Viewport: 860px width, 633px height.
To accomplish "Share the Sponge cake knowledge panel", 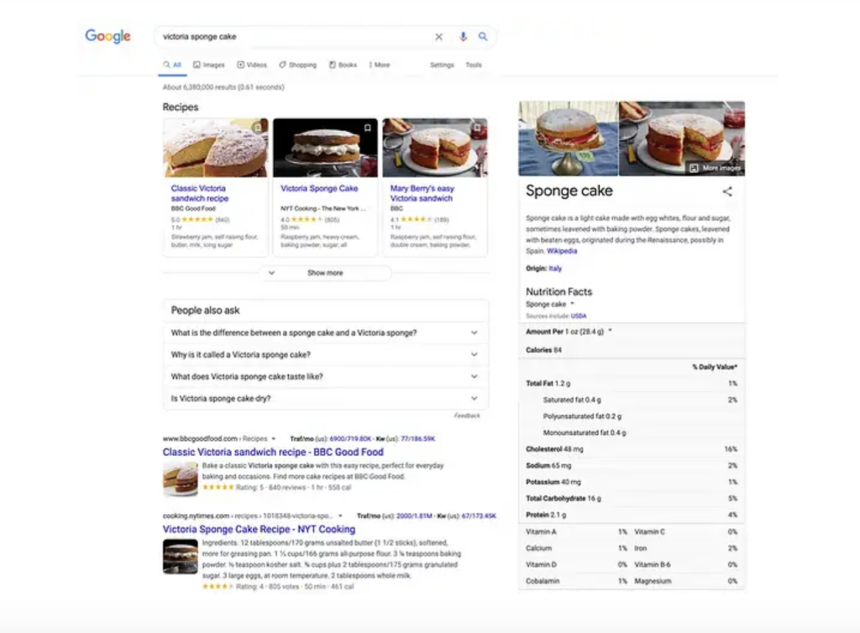I will tap(727, 191).
